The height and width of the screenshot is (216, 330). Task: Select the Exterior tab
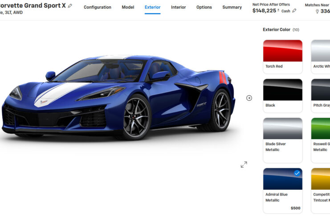[x=153, y=7]
